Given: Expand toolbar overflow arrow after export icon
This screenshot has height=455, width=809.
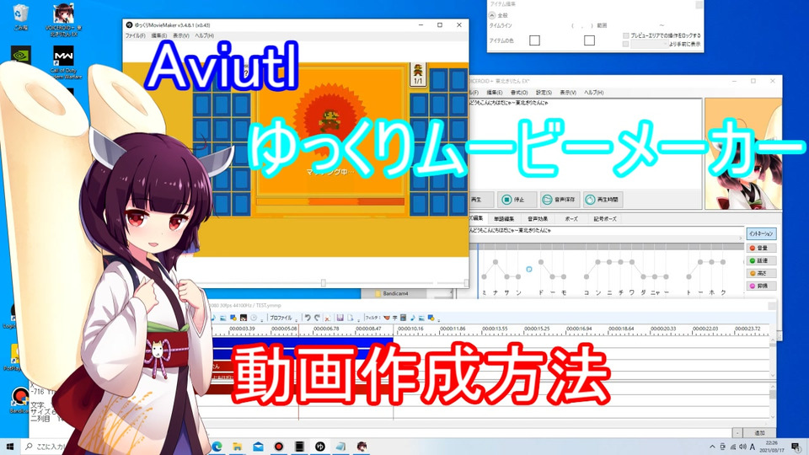Looking at the screenshot, I should [x=359, y=320].
